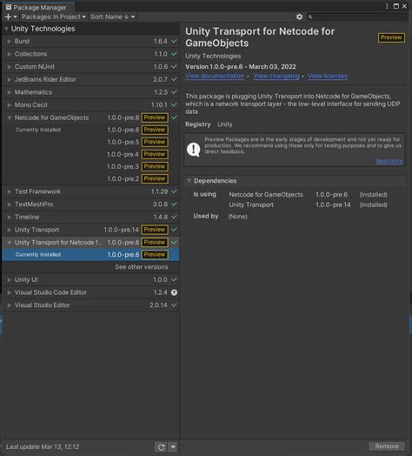Click the refresh packages icon

coord(162,447)
